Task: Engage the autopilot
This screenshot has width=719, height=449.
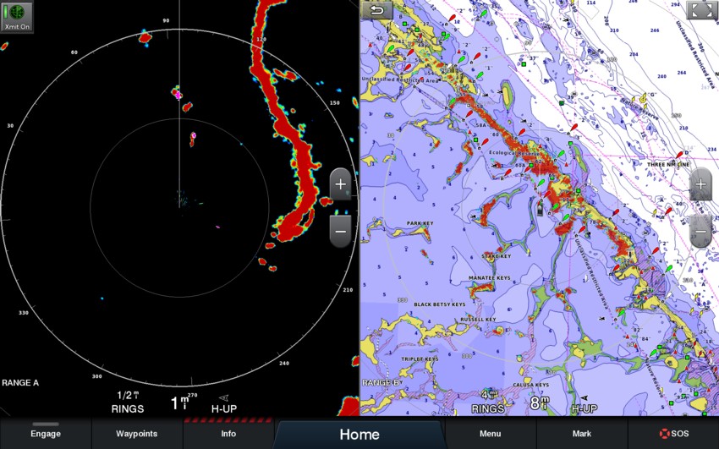Action: pyautogui.click(x=46, y=433)
